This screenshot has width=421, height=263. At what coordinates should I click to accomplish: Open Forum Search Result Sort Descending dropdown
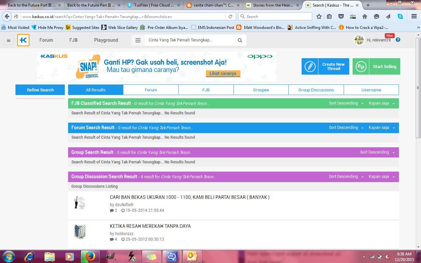tap(346, 128)
